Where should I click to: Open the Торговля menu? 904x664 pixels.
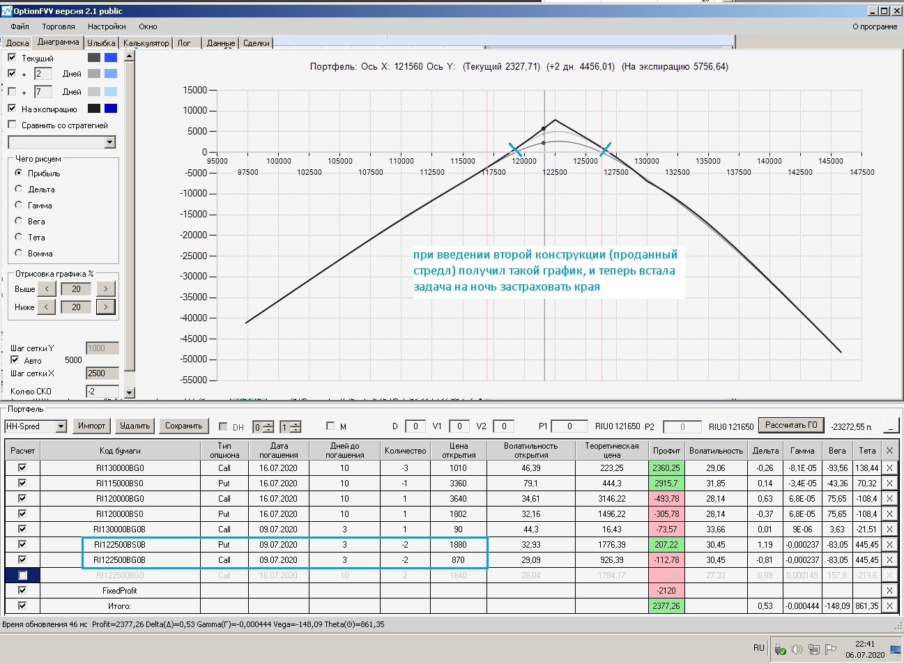pos(59,26)
